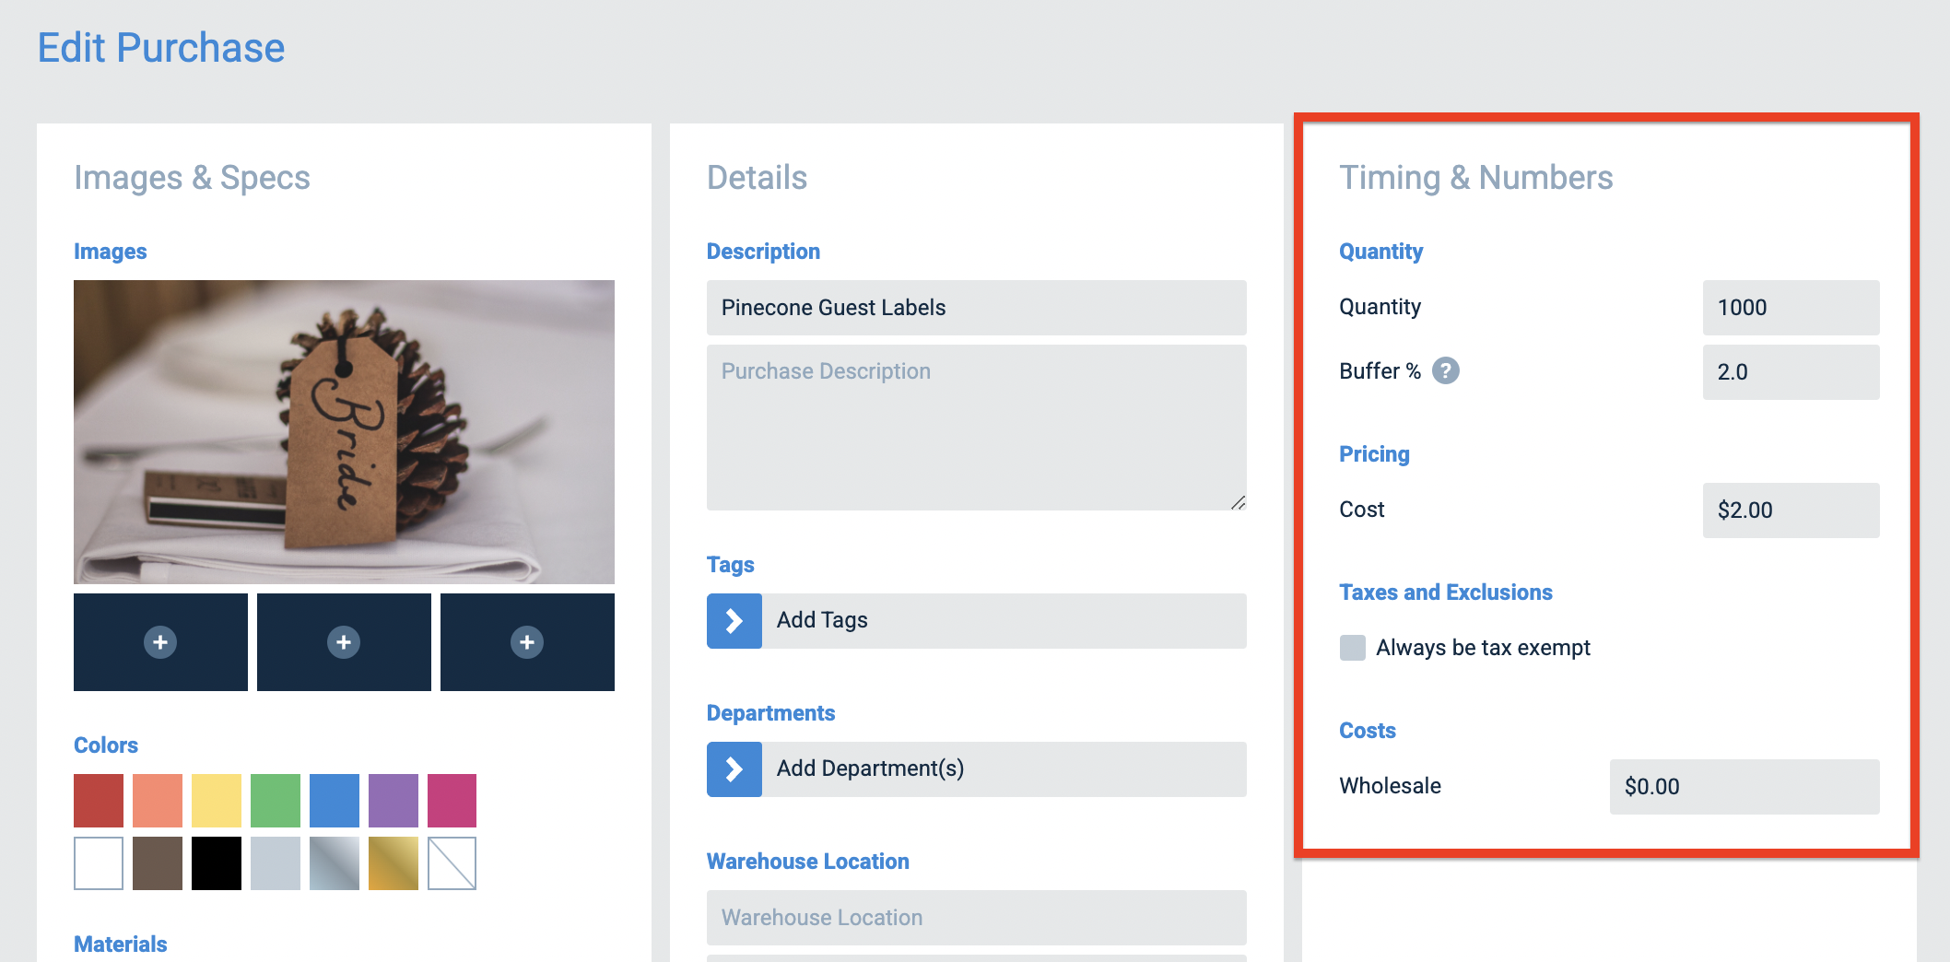Add image in the first plus slot
Screen dimensions: 1950x962
tap(160, 642)
